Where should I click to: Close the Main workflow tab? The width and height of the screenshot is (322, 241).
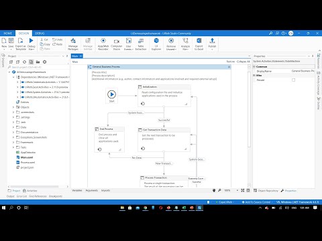pos(81,56)
